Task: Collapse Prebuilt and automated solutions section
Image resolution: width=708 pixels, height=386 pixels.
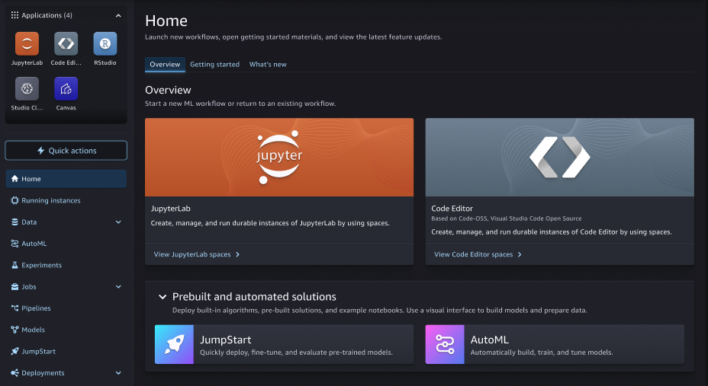Action: point(163,297)
